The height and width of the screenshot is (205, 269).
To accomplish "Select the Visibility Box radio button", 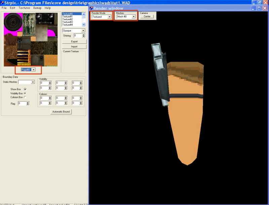I will (x=25, y=93).
